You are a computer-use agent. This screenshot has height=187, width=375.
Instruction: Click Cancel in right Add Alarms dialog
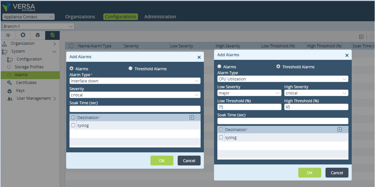click(x=337, y=173)
